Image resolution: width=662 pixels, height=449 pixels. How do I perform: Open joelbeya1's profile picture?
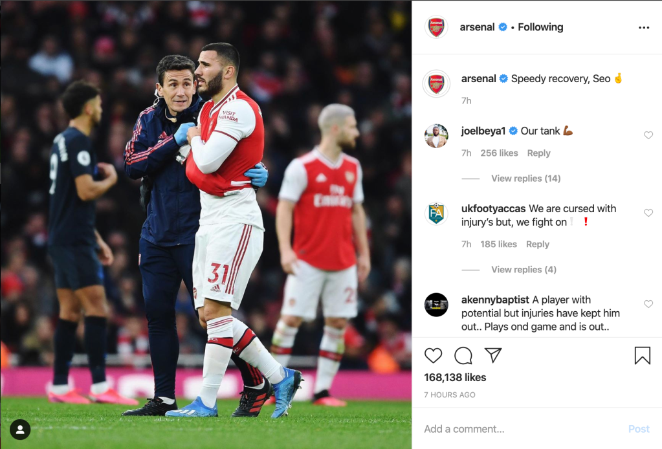[x=436, y=136]
